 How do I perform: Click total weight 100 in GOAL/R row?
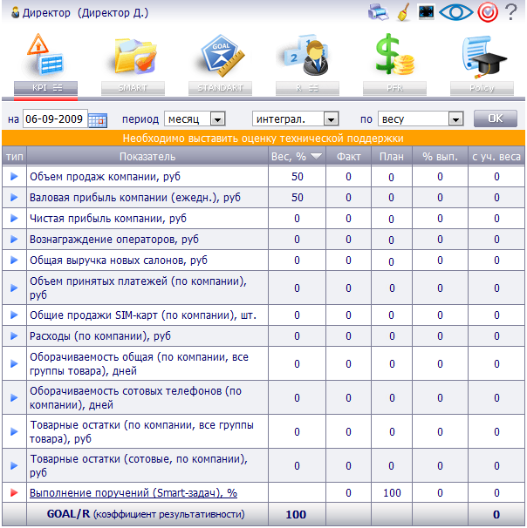296,515
